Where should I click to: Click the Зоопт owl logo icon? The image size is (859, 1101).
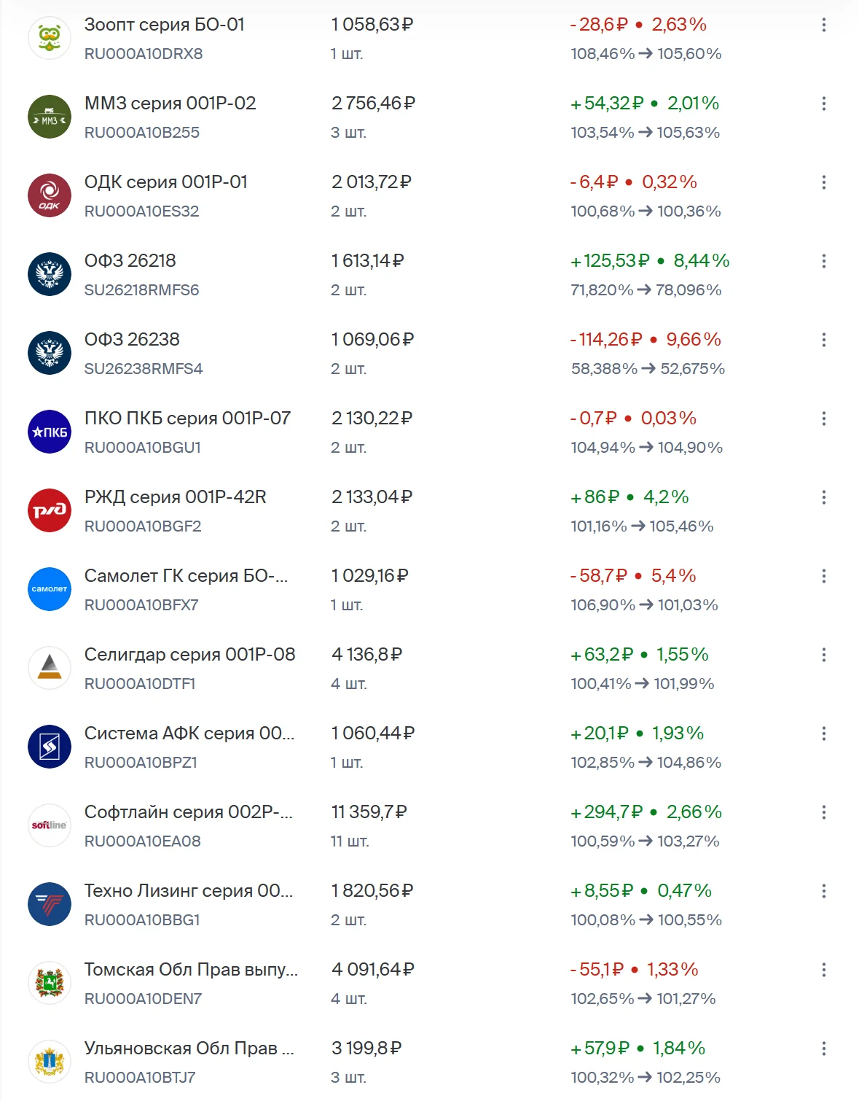click(x=50, y=38)
